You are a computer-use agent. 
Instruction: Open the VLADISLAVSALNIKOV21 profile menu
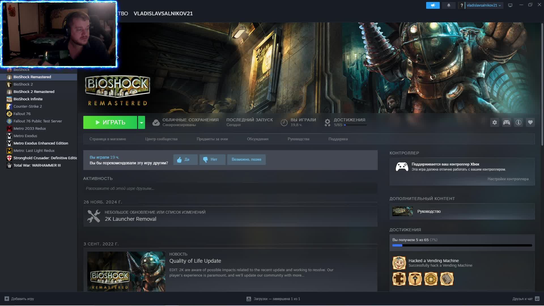(x=163, y=14)
